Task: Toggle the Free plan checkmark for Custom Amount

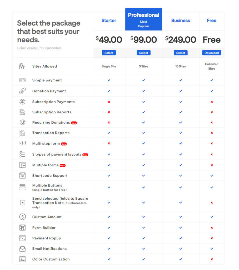Action: point(212,217)
